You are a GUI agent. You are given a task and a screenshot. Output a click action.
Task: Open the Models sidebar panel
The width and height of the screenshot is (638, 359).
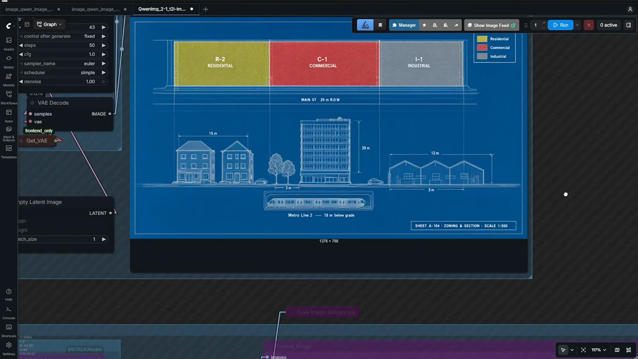coord(9,79)
